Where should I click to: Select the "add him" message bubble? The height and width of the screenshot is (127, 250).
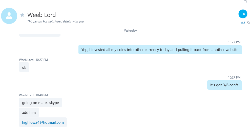tap(29, 112)
